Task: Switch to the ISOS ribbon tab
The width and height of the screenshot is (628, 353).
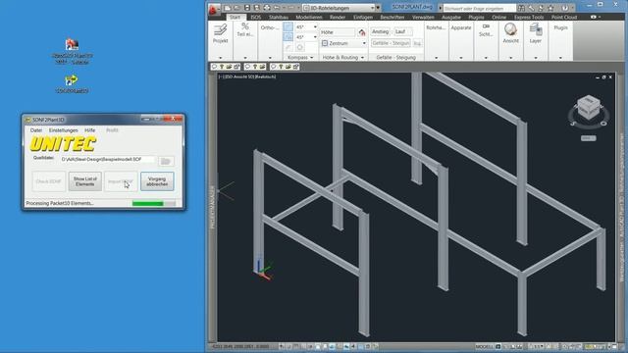Action: point(256,18)
